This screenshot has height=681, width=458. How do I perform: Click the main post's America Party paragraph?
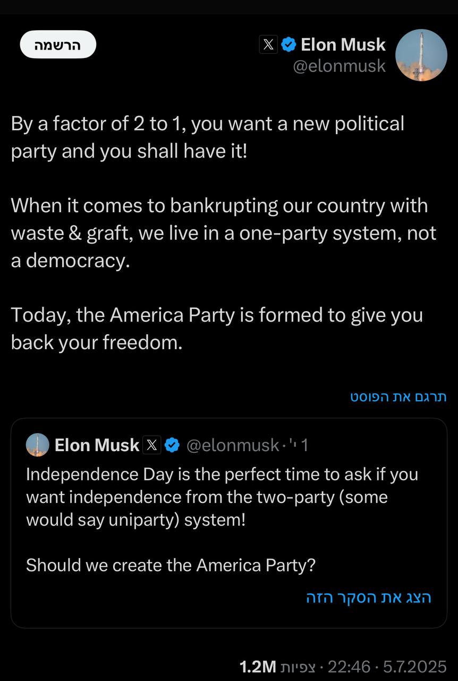(x=216, y=329)
